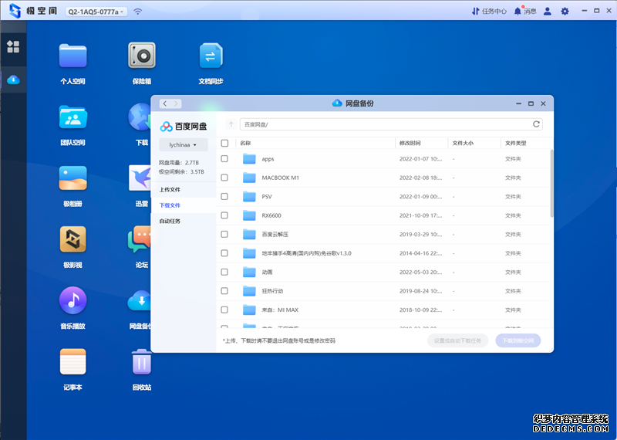The height and width of the screenshot is (440, 617).
Task: Click 设置成自动下载任务 button
Action: click(457, 340)
